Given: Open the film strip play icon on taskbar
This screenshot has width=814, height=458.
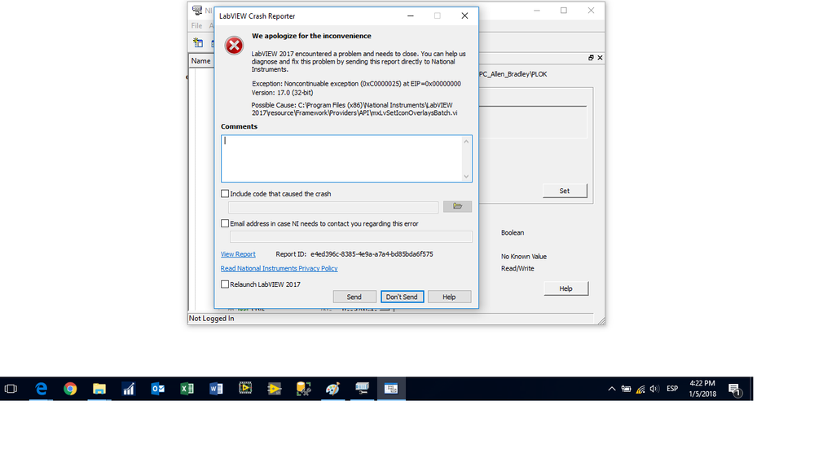Looking at the screenshot, I should (x=245, y=389).
